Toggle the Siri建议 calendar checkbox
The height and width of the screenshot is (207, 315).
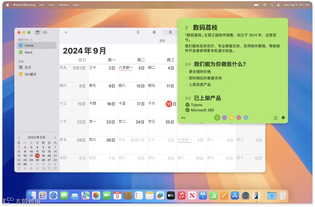tap(21, 74)
